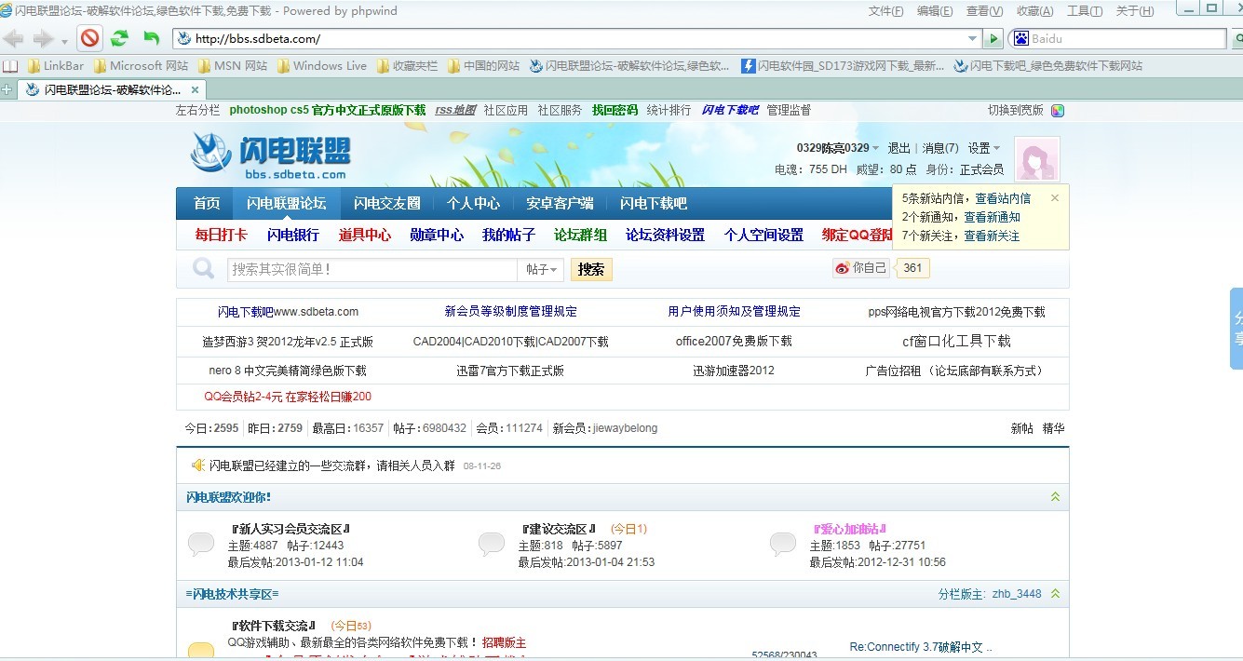Open the Microsoft 网站 bookmark folder
Image resolution: width=1243 pixels, height=661 pixels.
coord(141,66)
